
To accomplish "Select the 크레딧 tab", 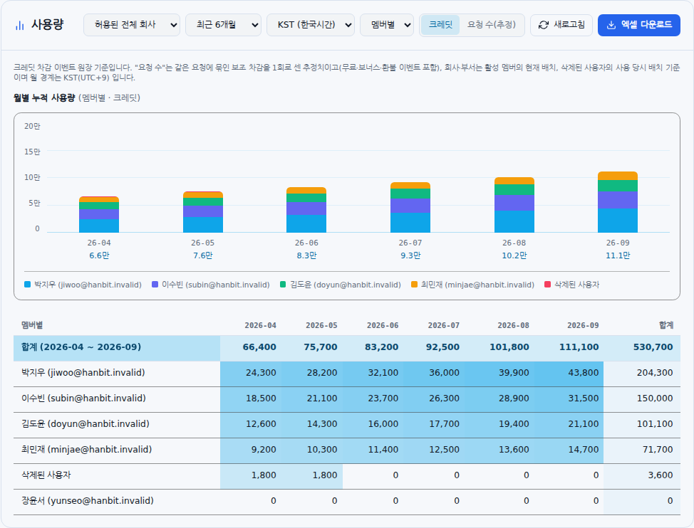I will 440,25.
